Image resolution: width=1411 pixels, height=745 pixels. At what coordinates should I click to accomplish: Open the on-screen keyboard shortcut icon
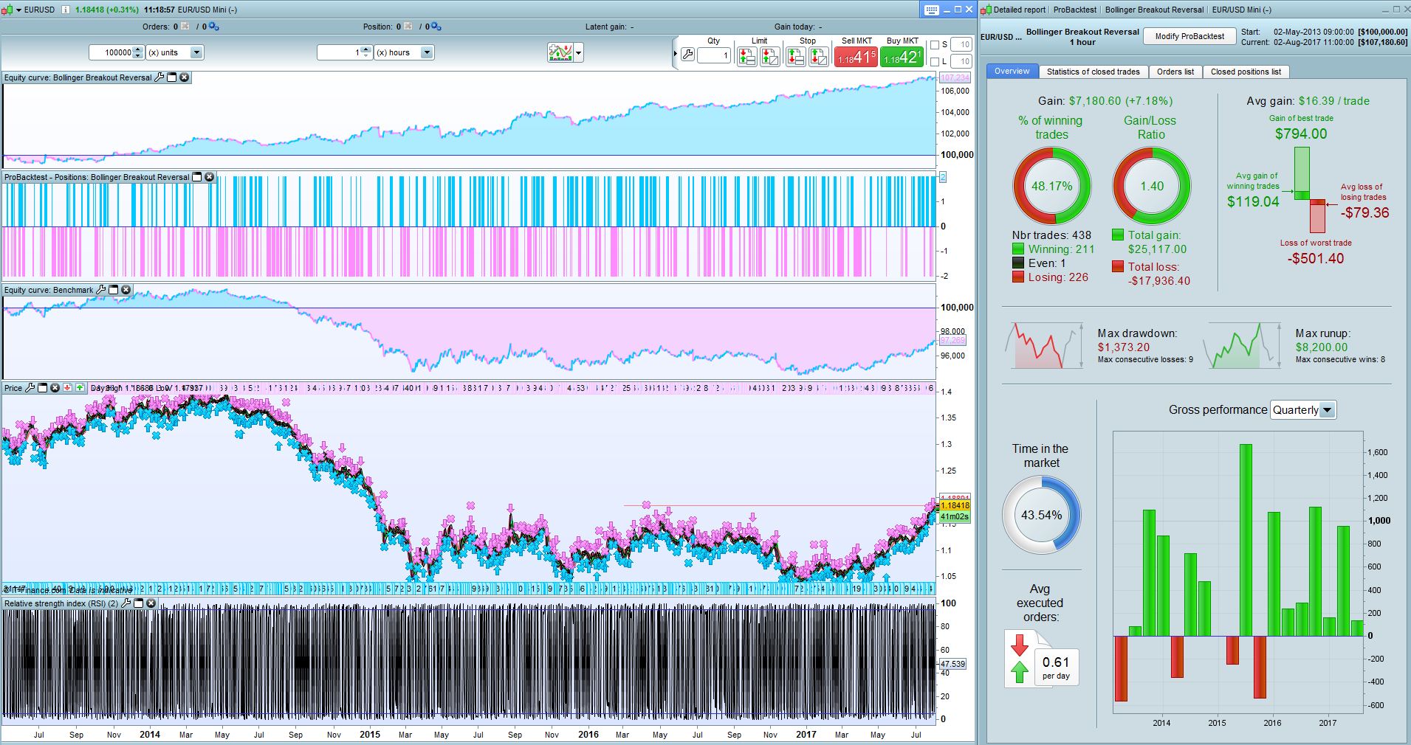click(x=931, y=10)
